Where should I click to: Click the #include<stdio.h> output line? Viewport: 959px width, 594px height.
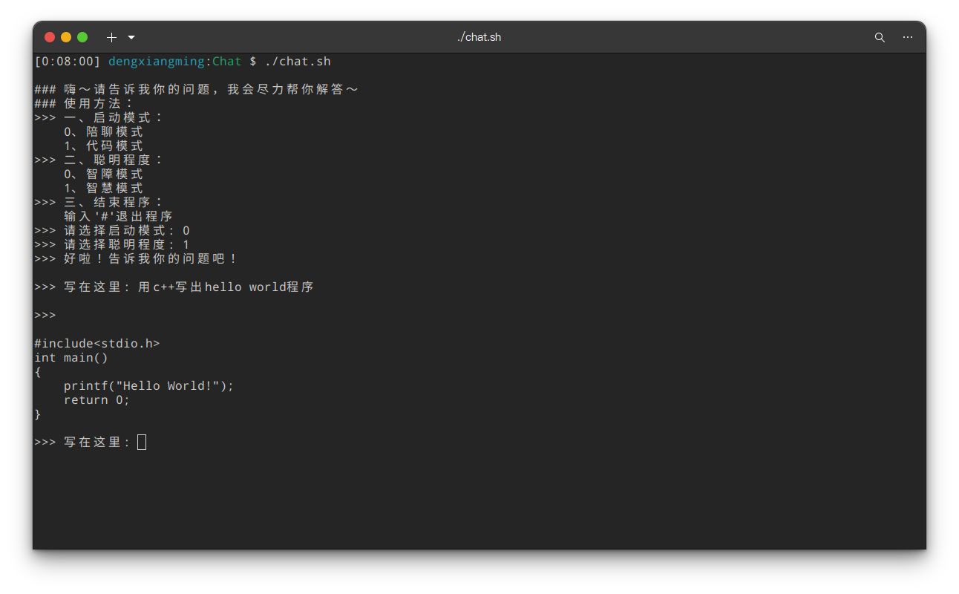[97, 344]
